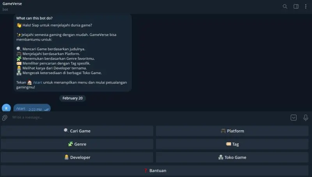Select the Developer keyboard button
The width and height of the screenshot is (312, 177).
(x=77, y=157)
